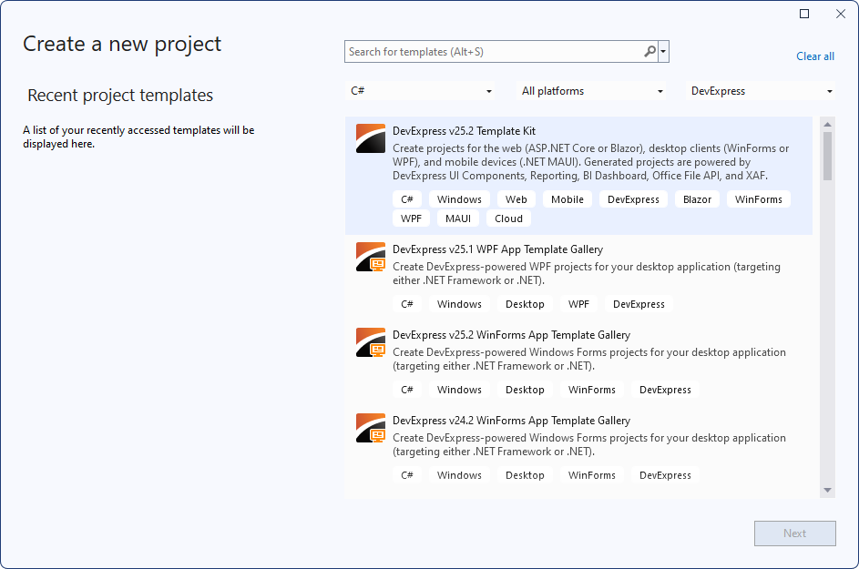Open the All platforms dropdown

[590, 91]
